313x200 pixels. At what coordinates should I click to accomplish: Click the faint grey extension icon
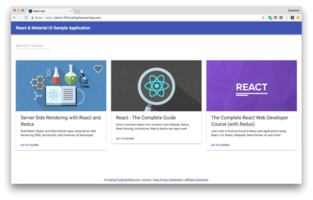287,18
